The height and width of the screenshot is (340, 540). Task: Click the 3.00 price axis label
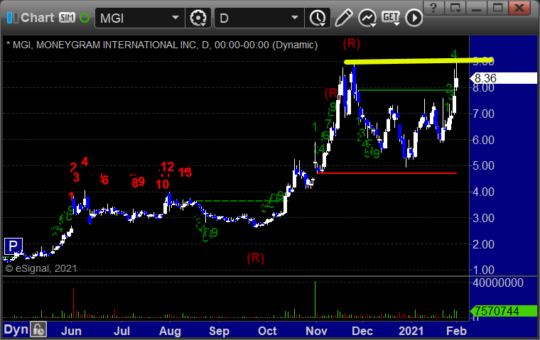(484, 218)
